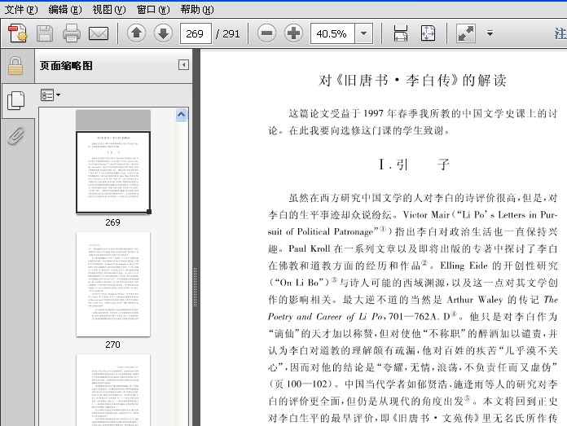This screenshot has height=426, width=567.
Task: Go to previous page with up arrow
Action: click(x=136, y=33)
